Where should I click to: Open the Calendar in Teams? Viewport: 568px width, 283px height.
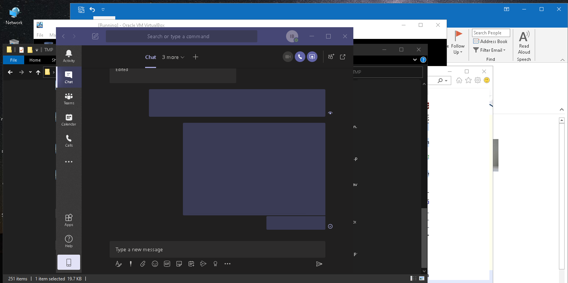pyautogui.click(x=69, y=119)
